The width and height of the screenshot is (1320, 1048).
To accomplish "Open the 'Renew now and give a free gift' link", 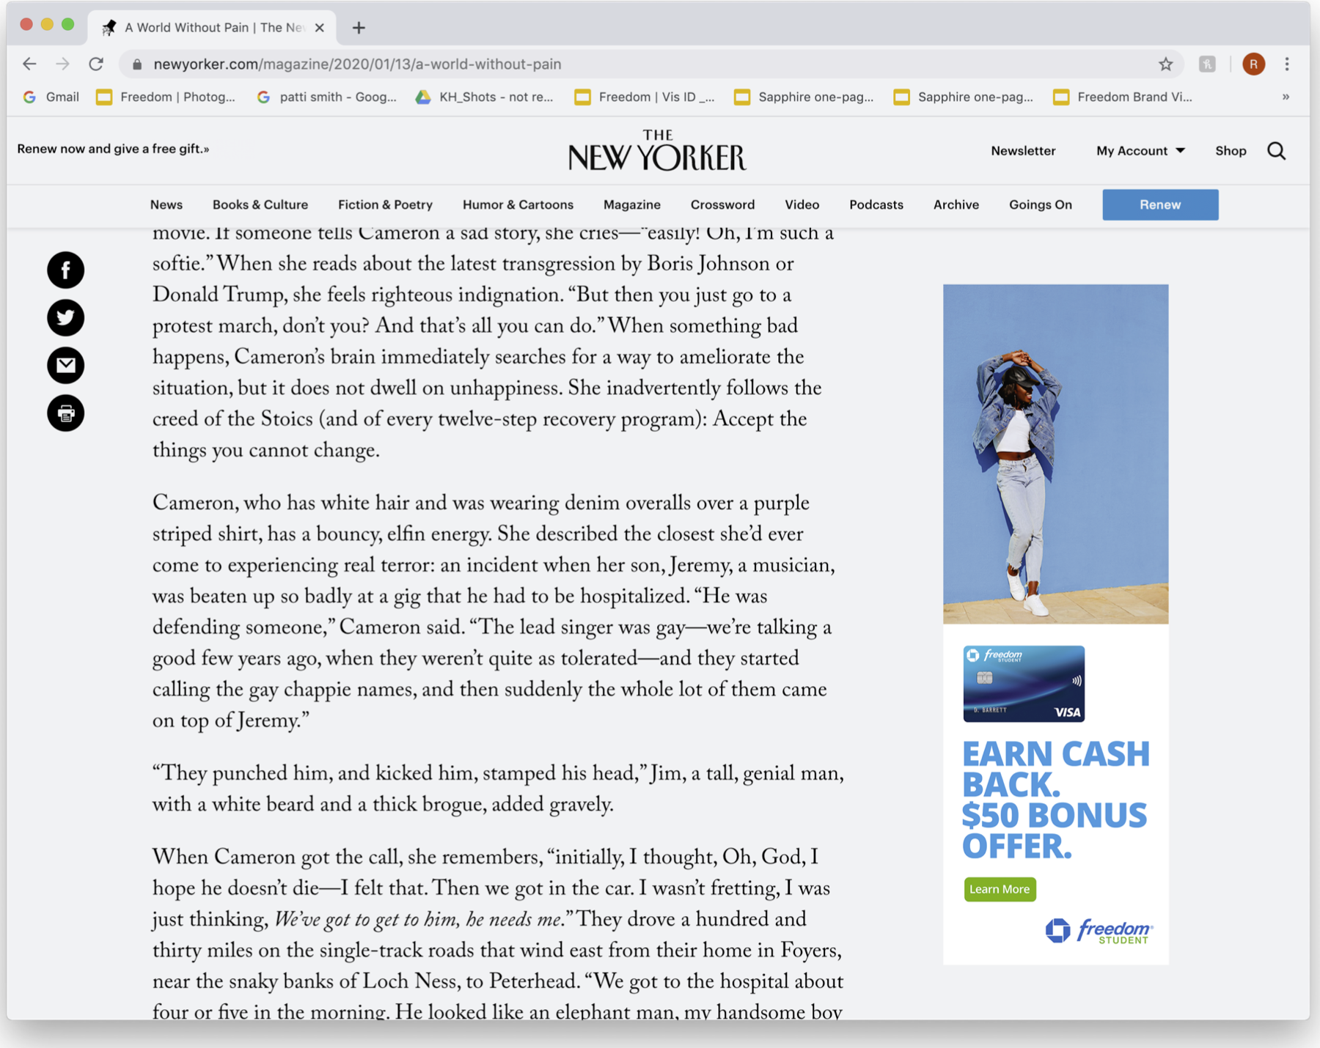I will 113,149.
